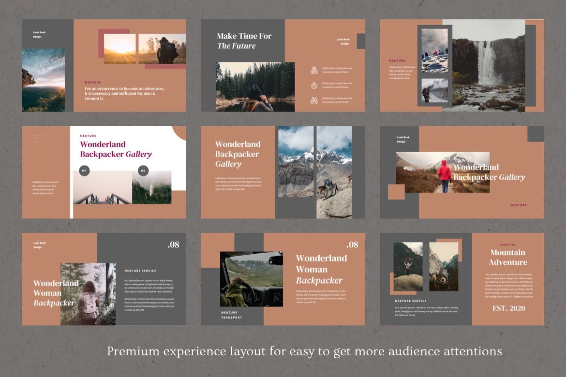Click the compass icon on the second slide
This screenshot has height=377, width=566.
coord(314,86)
